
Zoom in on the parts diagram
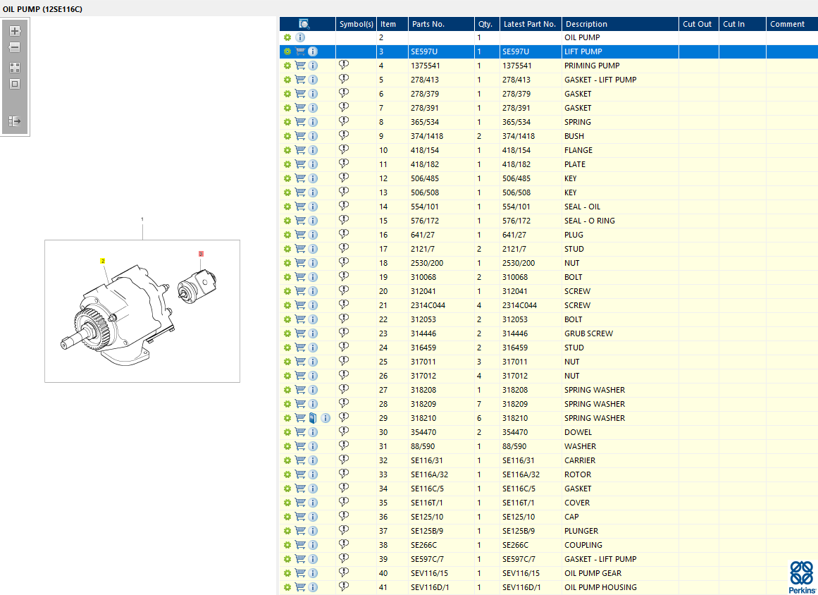(15, 31)
